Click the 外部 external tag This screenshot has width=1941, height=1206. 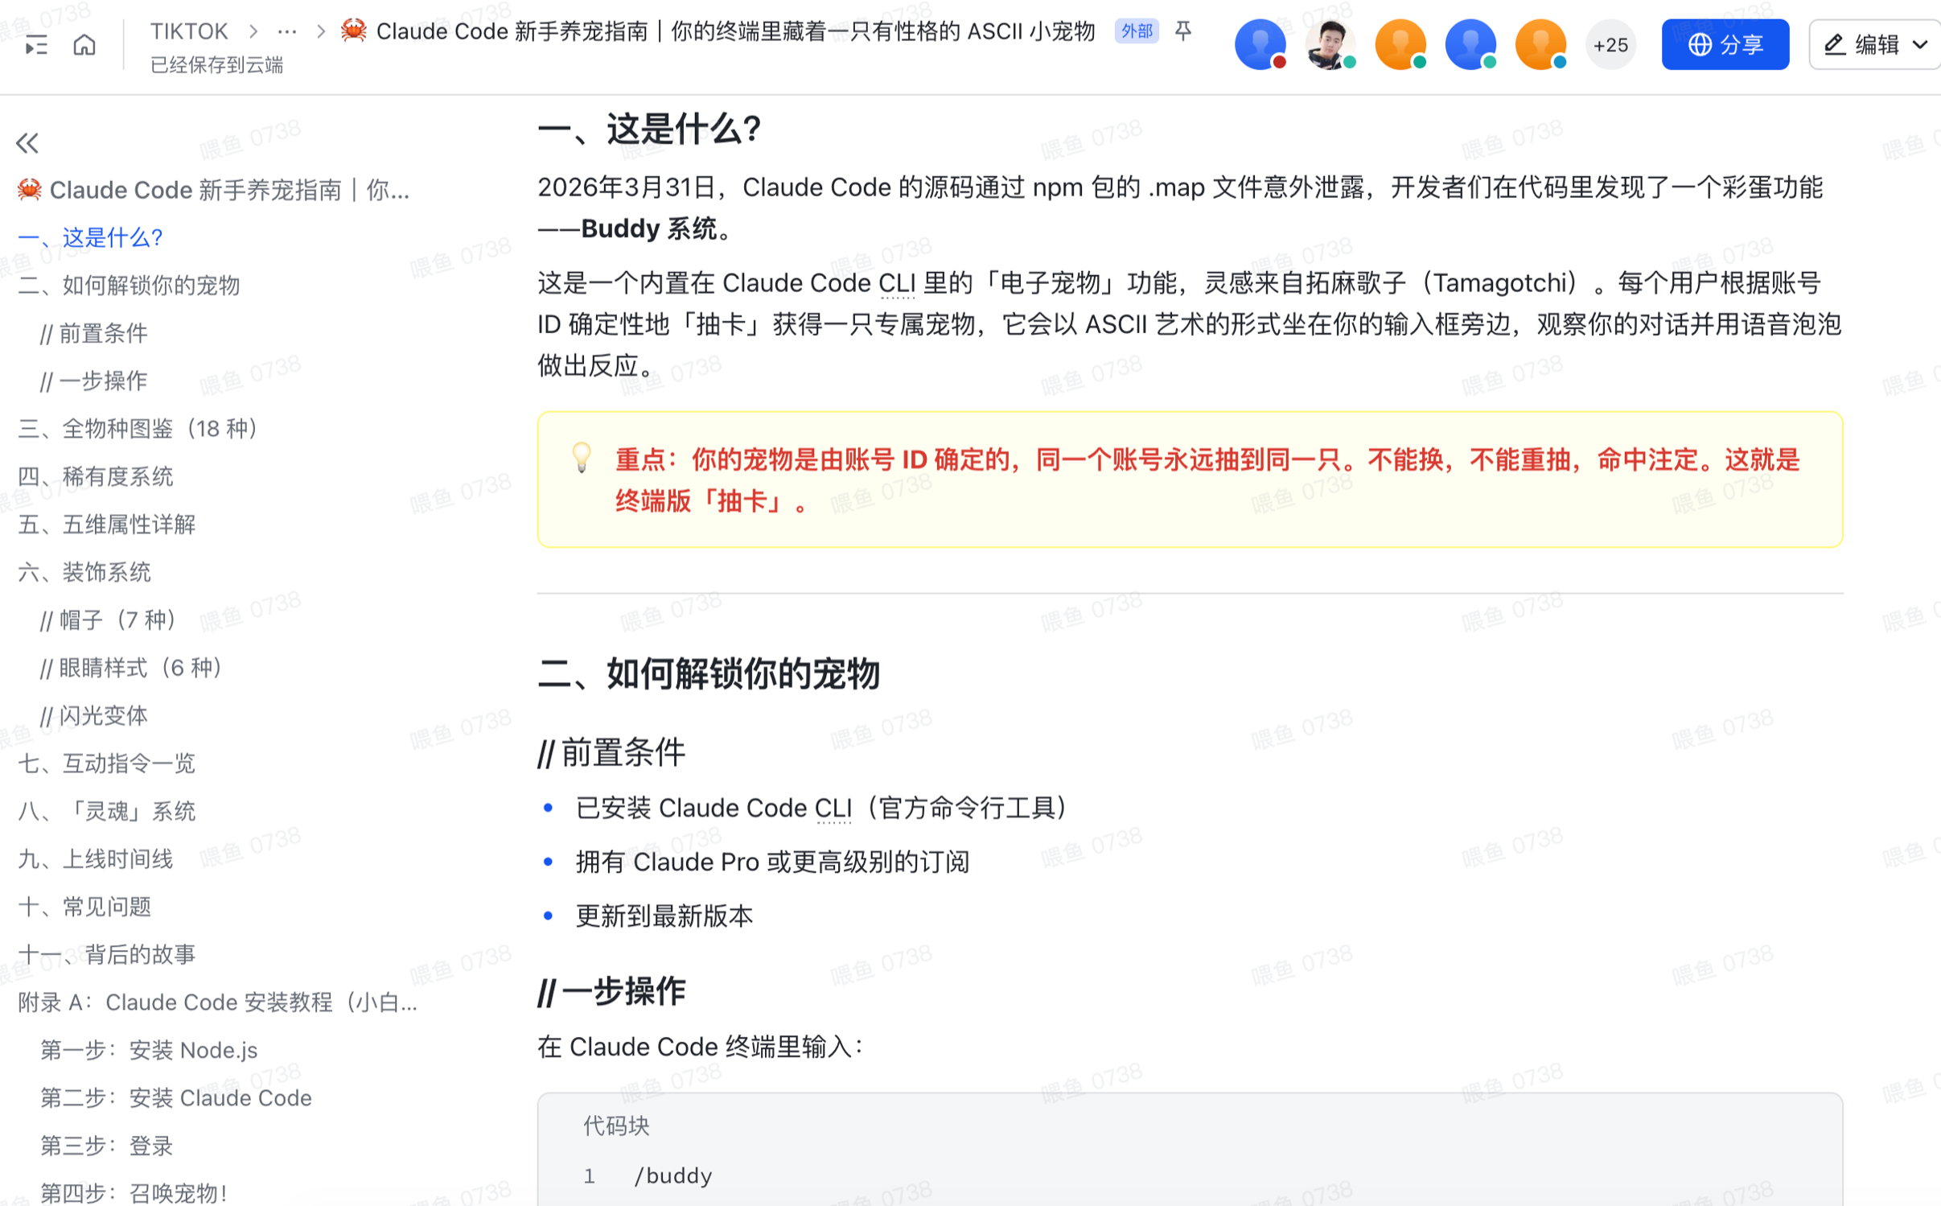(1136, 31)
